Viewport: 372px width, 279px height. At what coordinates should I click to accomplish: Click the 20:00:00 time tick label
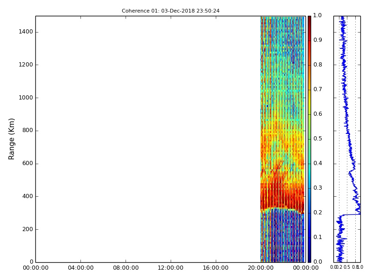click(x=261, y=268)
